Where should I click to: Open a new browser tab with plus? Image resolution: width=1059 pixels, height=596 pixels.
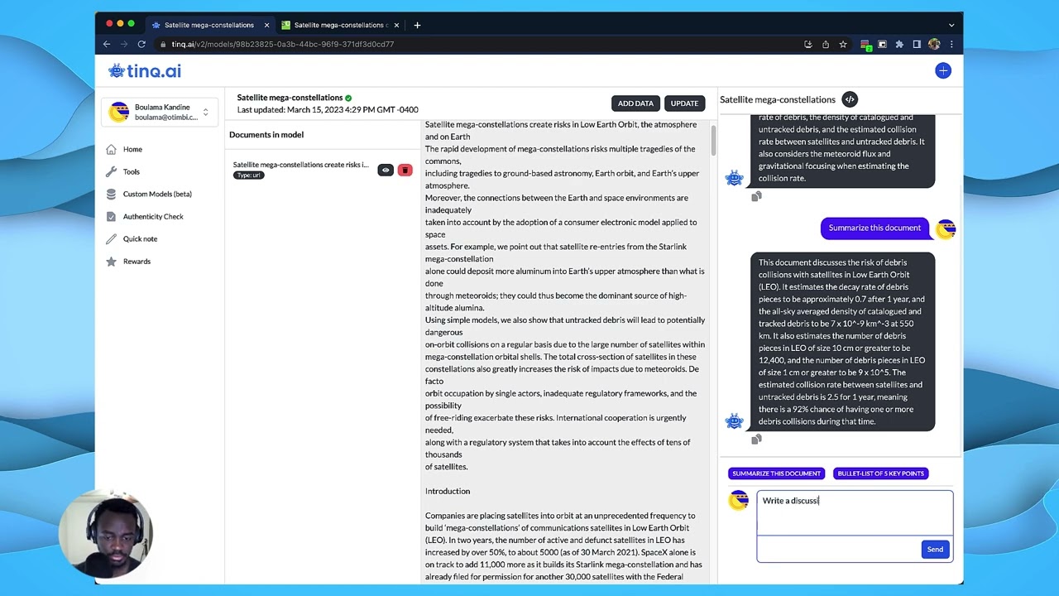[417, 25]
